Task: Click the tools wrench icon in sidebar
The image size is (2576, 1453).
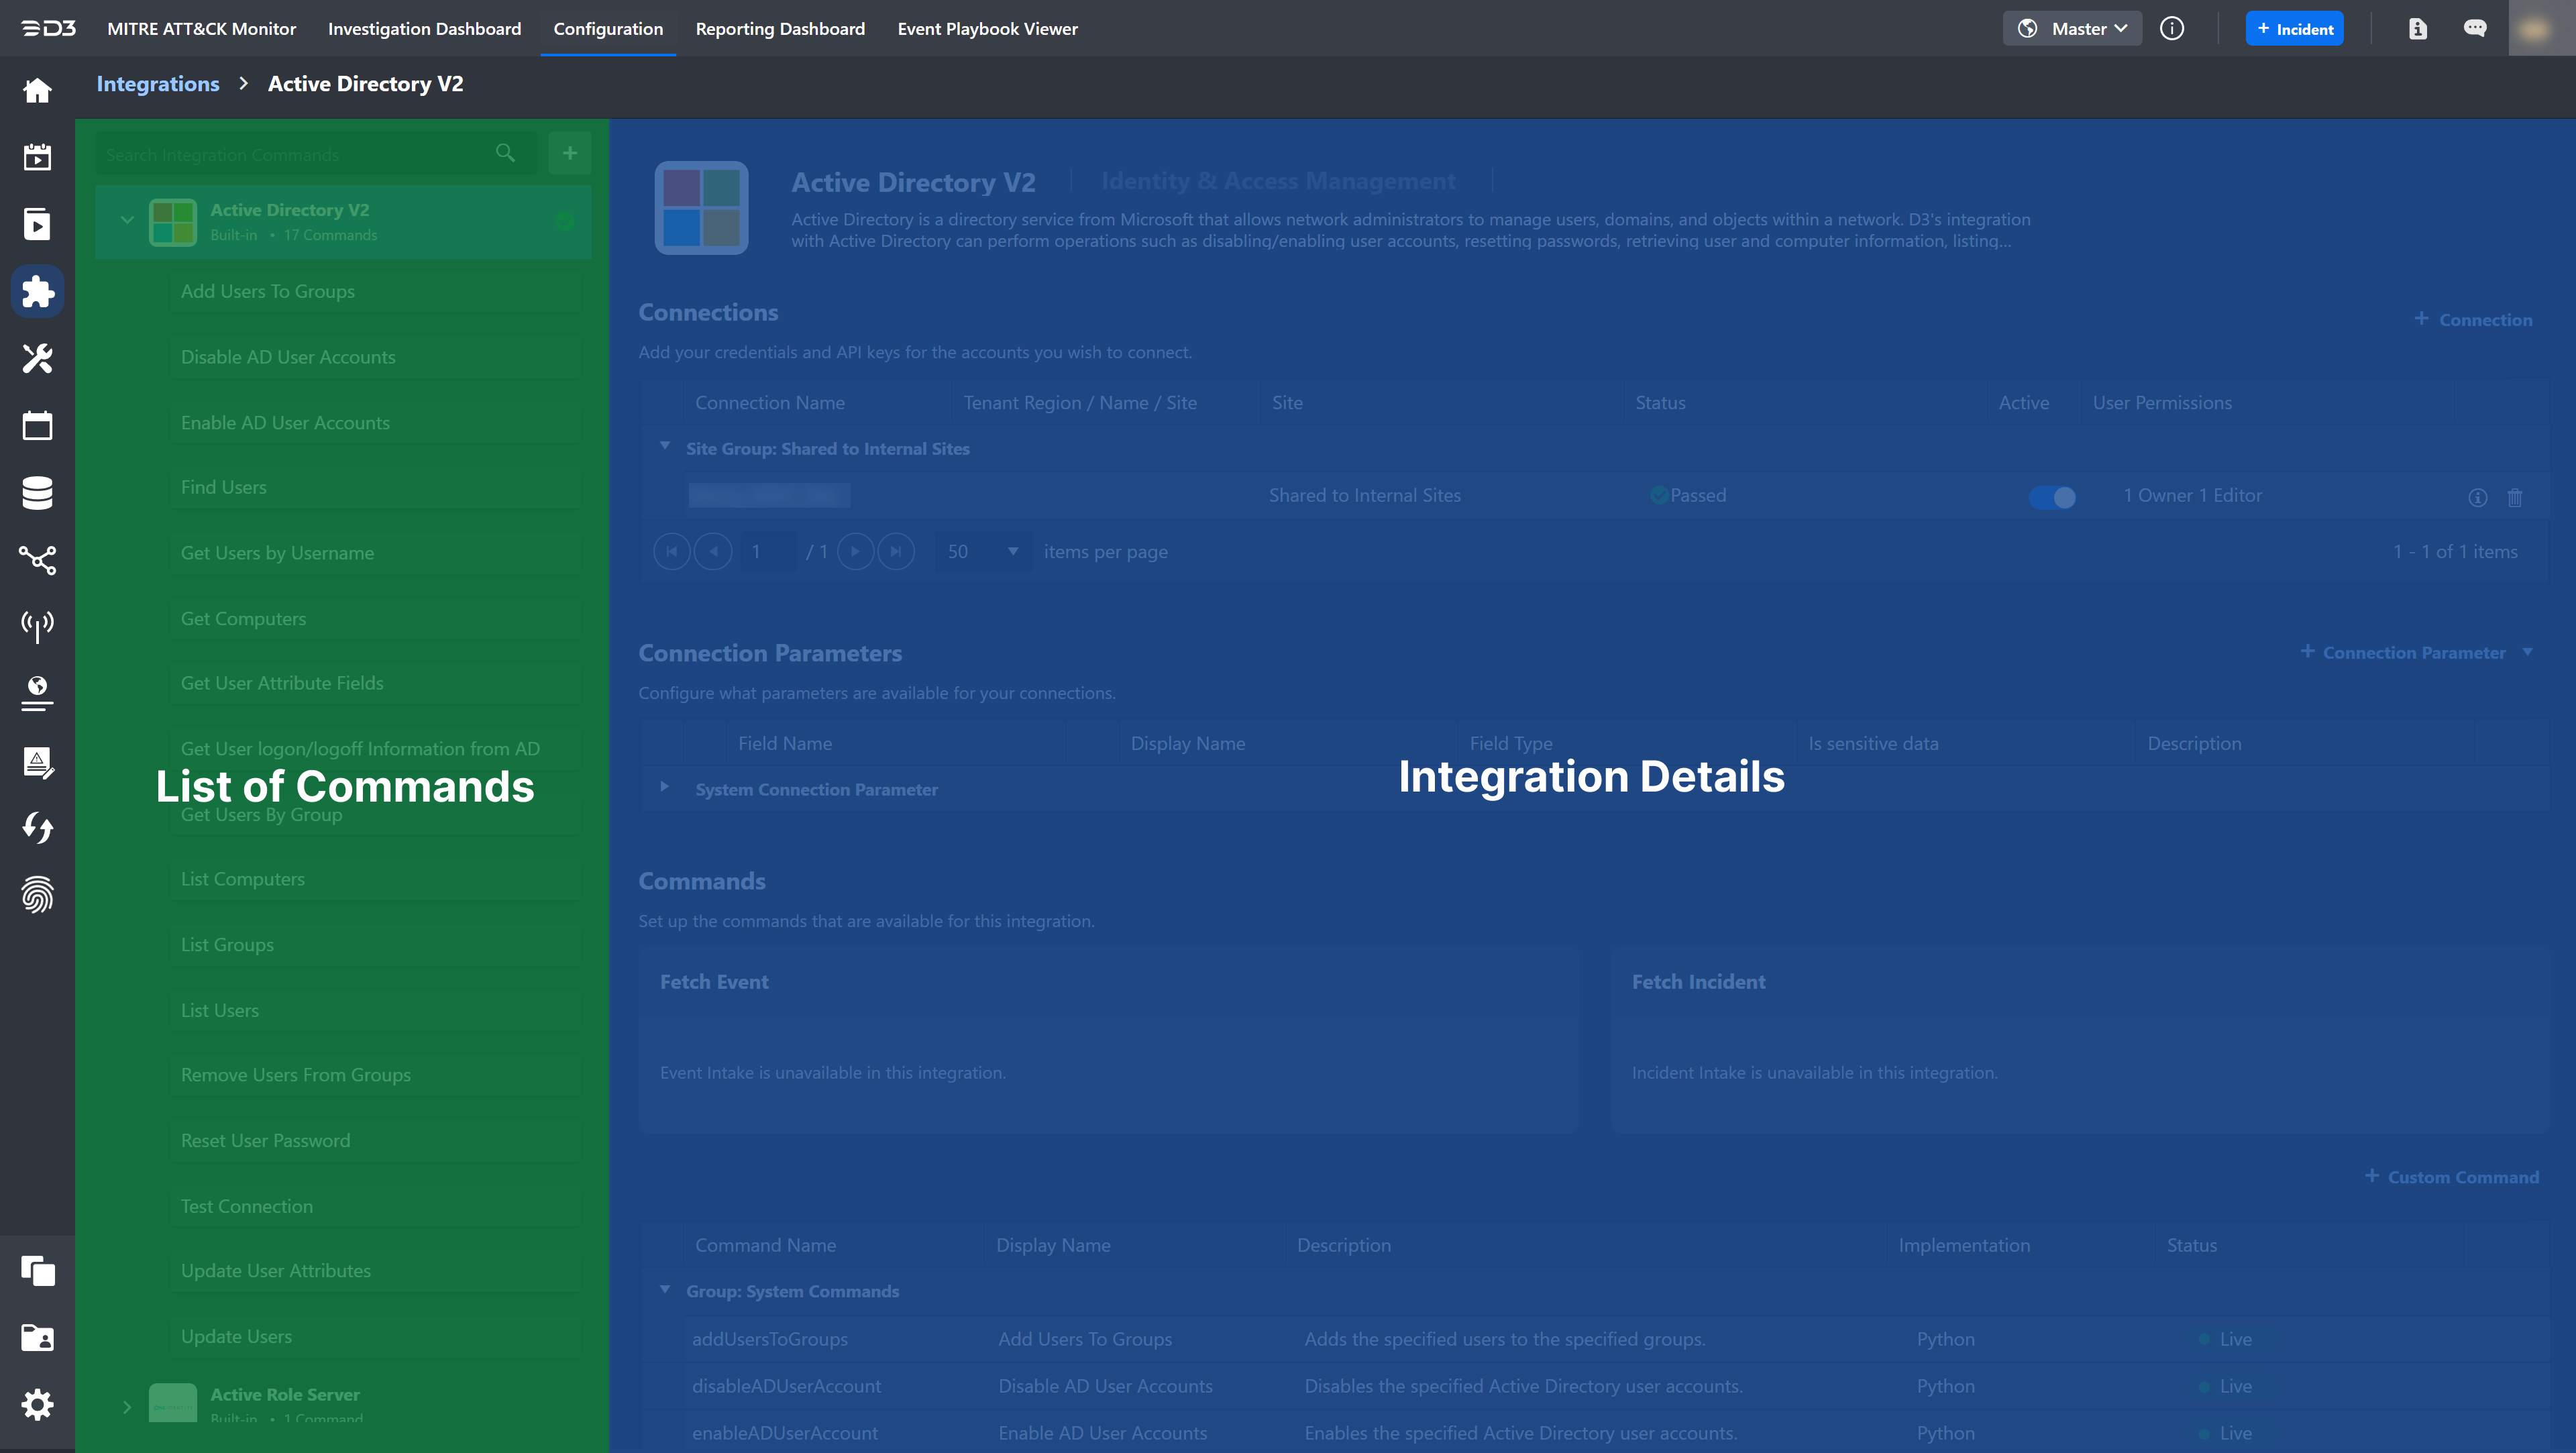Action: tap(37, 358)
